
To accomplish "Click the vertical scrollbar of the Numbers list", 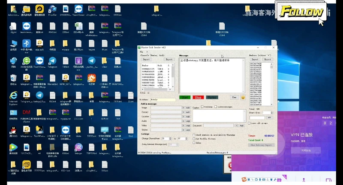I will 272,84.
